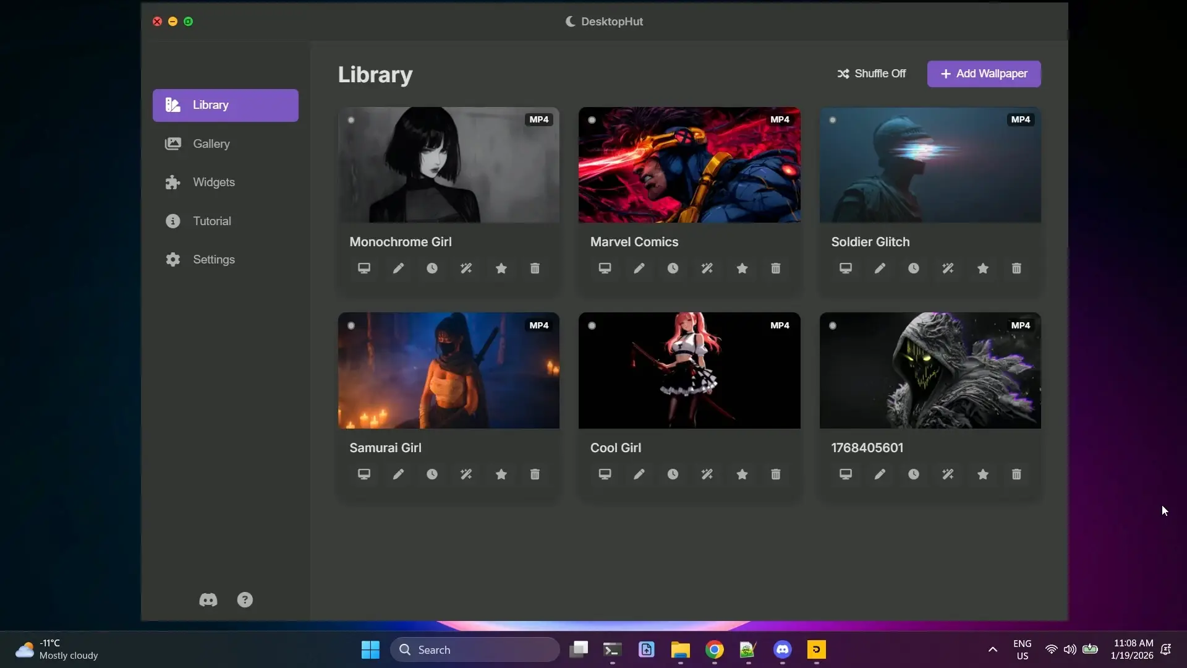Edit Monochrome Girl with pencil icon

(x=398, y=268)
